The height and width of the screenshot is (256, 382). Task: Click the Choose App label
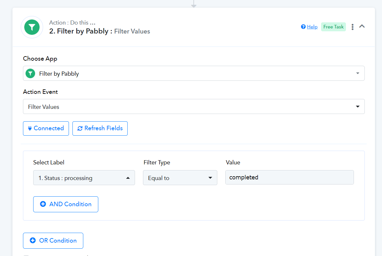click(x=40, y=59)
